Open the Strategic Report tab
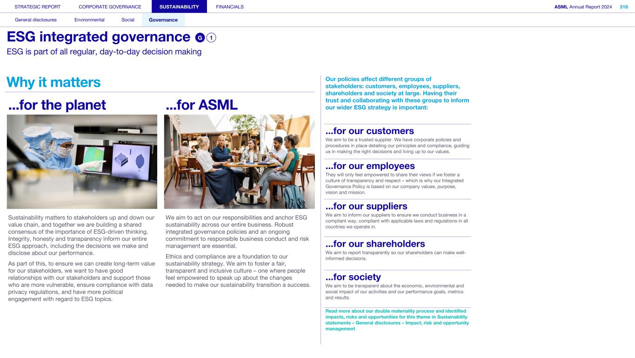 38,7
